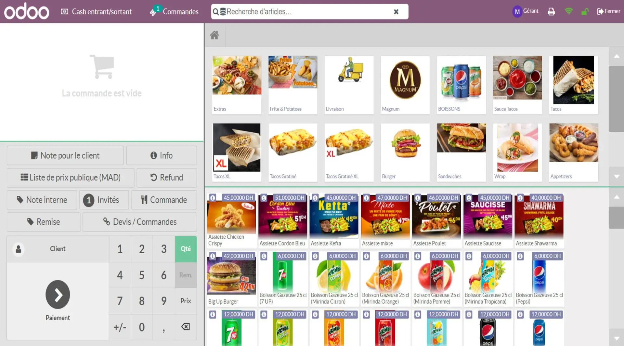This screenshot has height=346, width=624.
Task: Open the BOISSONS category
Action: coord(461,85)
